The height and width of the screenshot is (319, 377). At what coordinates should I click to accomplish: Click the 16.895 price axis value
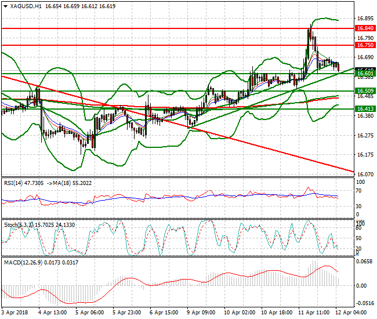365,19
